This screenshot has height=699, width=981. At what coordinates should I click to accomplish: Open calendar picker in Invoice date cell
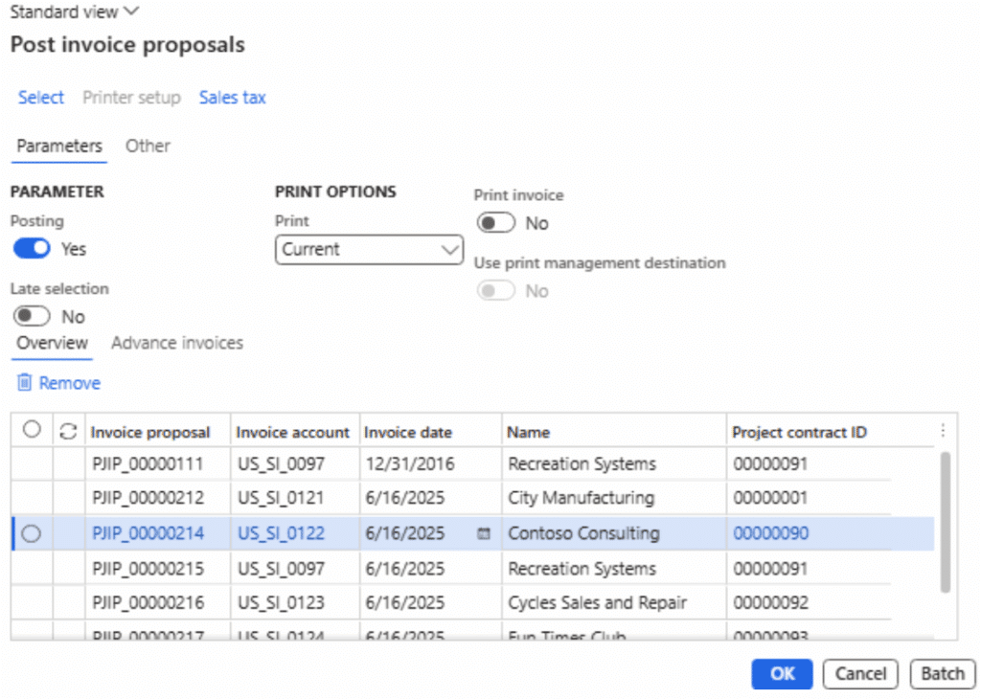[x=484, y=534]
